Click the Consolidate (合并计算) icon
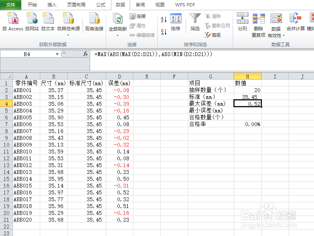This screenshot has width=314, height=236. pos(296,22)
